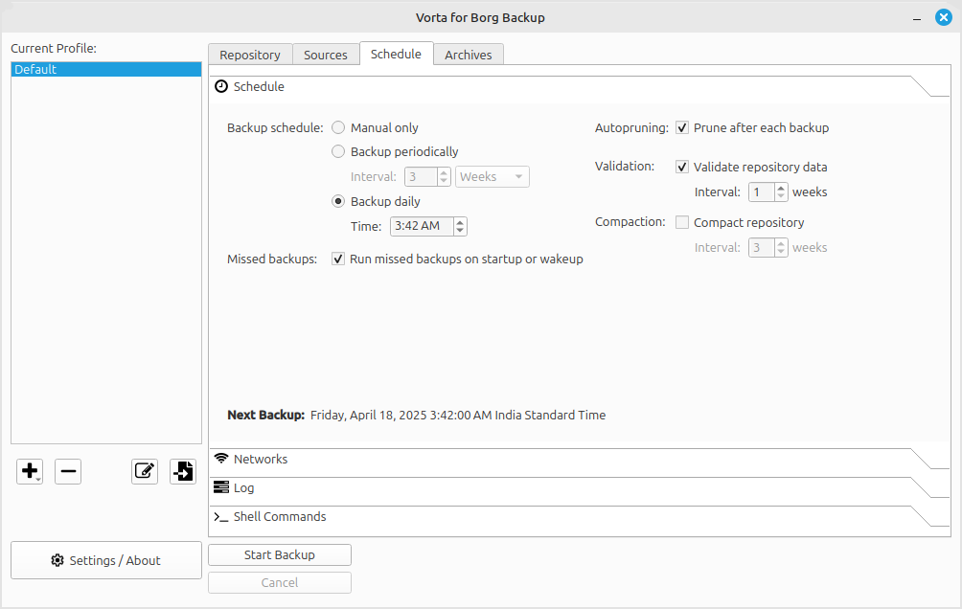Viewport: 962px width, 609px height.
Task: Select the Default profile in list
Action: click(x=106, y=70)
